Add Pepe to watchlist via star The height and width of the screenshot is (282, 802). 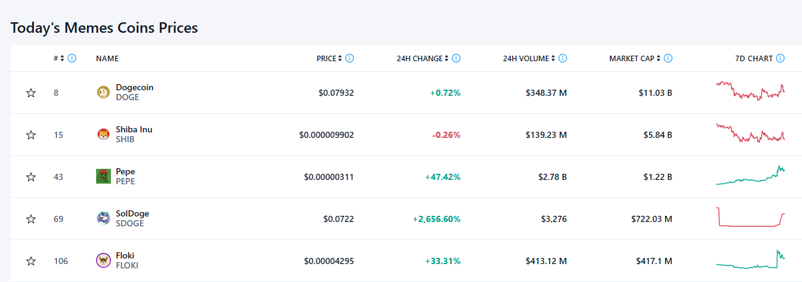click(x=31, y=177)
